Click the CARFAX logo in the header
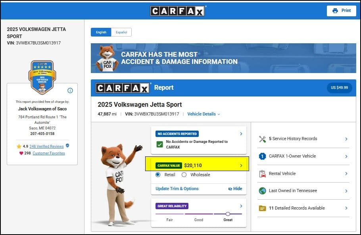This screenshot has width=361, height=235. [x=178, y=11]
